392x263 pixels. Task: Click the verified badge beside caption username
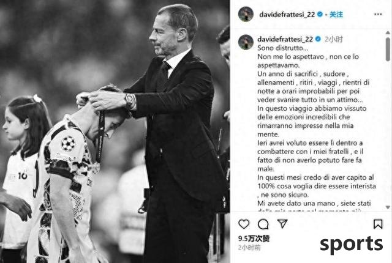tap(318, 39)
